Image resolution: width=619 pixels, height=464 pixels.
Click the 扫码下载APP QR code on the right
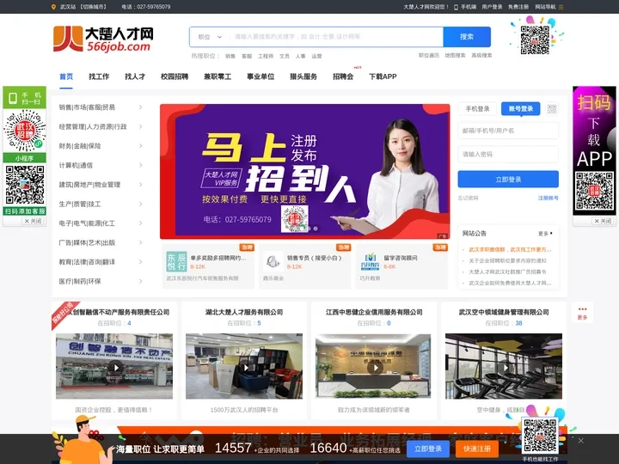(x=594, y=192)
